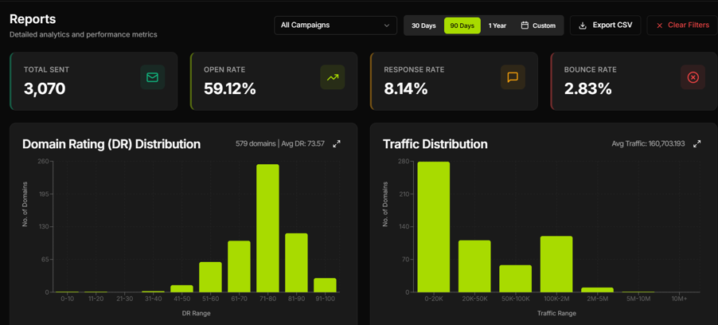Screen dimensions: 718x325
Task: Click the 0-20K bar in Traffic chart
Action: [433, 227]
